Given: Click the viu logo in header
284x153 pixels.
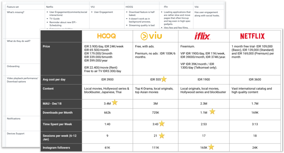Looking at the screenshot, I should click(x=151, y=36).
